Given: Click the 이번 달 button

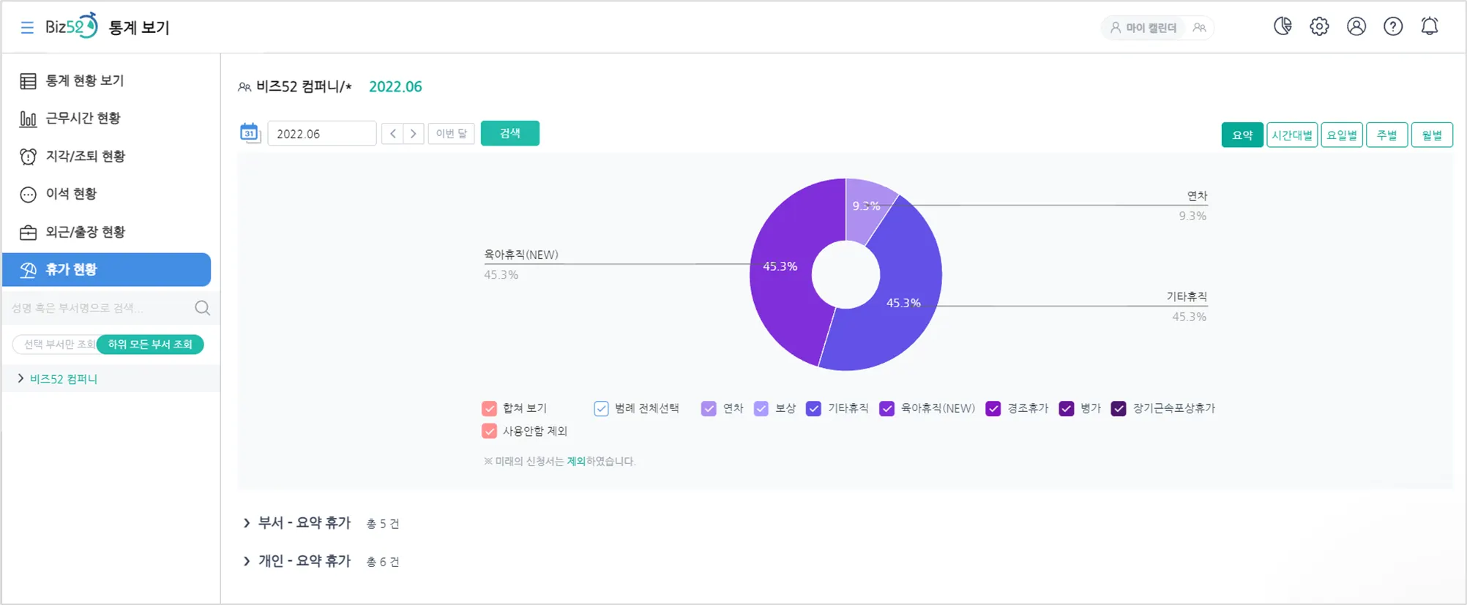Looking at the screenshot, I should pos(451,133).
